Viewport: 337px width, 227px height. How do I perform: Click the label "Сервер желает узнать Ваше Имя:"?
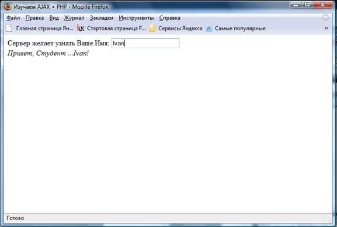(x=58, y=43)
